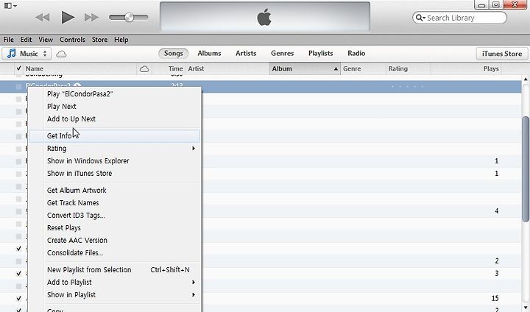
Task: Switch to the Albums view tab
Action: [x=209, y=54]
